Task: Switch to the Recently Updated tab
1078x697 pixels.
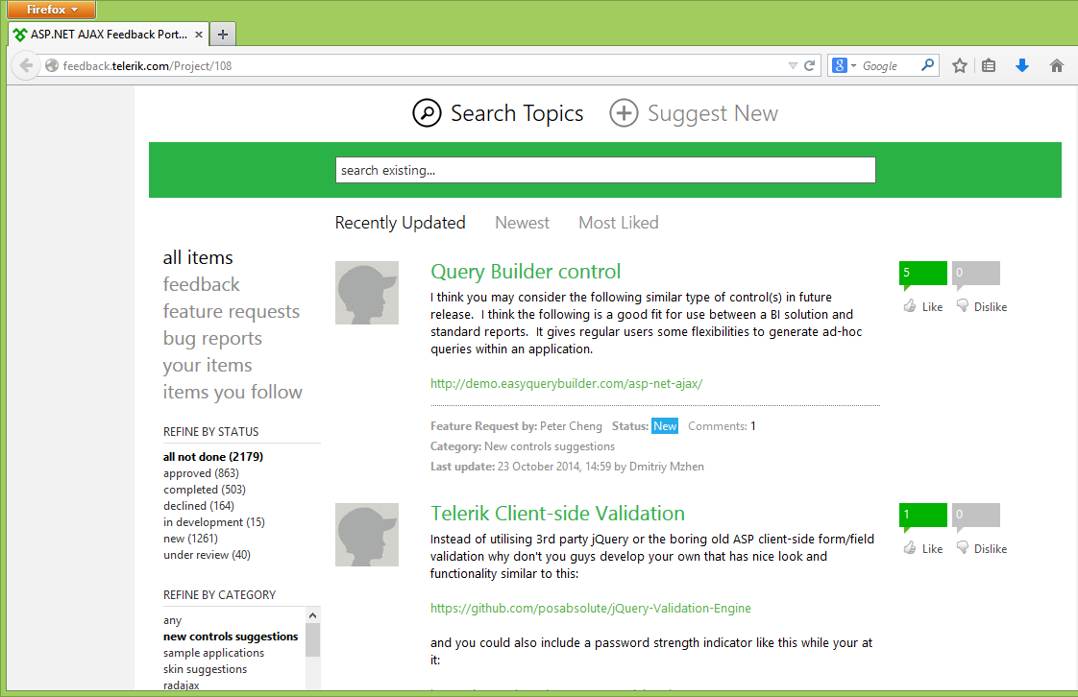Action: [x=400, y=223]
